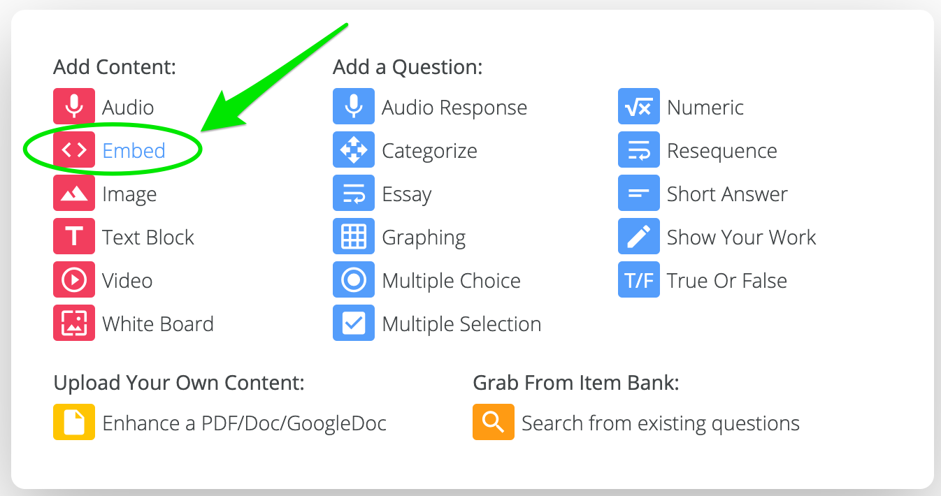Click Search from existing questions

click(660, 423)
